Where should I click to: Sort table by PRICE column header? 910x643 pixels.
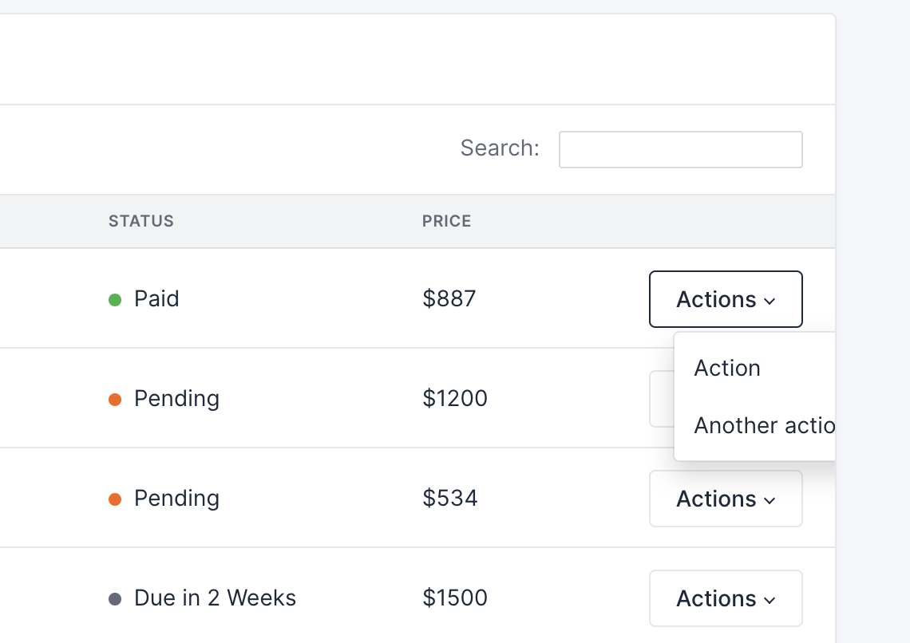(x=446, y=221)
